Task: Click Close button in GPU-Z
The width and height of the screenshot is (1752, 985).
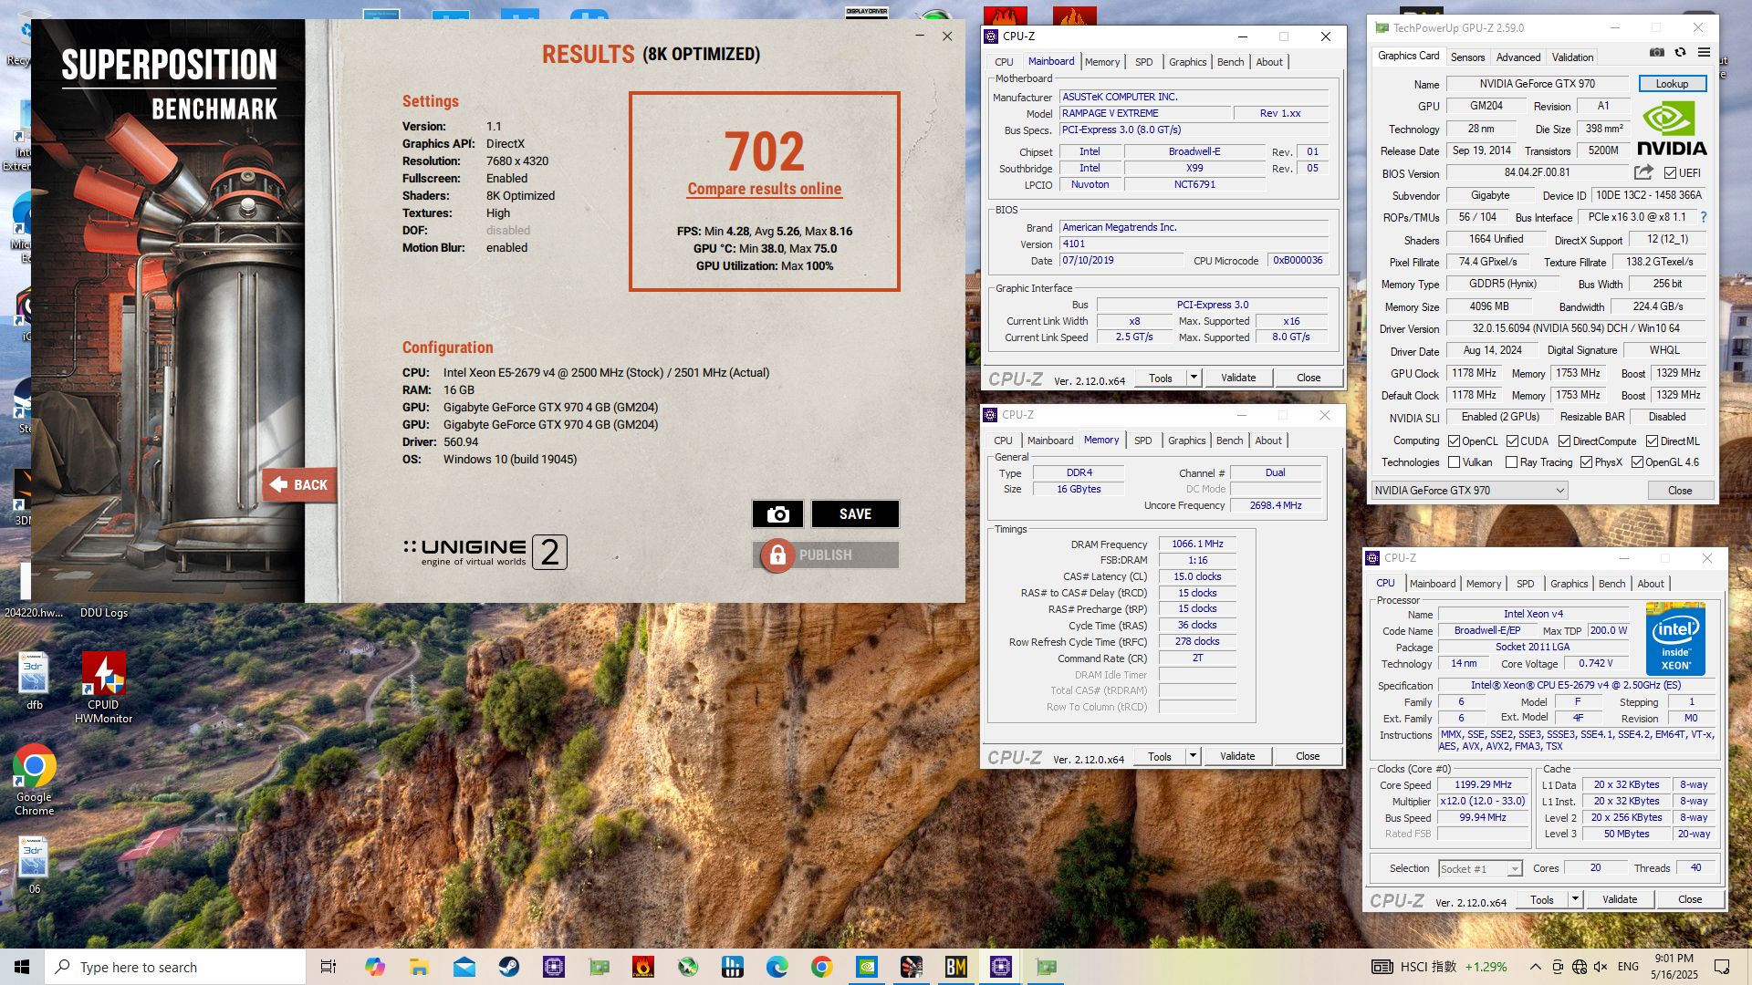Action: click(x=1680, y=491)
